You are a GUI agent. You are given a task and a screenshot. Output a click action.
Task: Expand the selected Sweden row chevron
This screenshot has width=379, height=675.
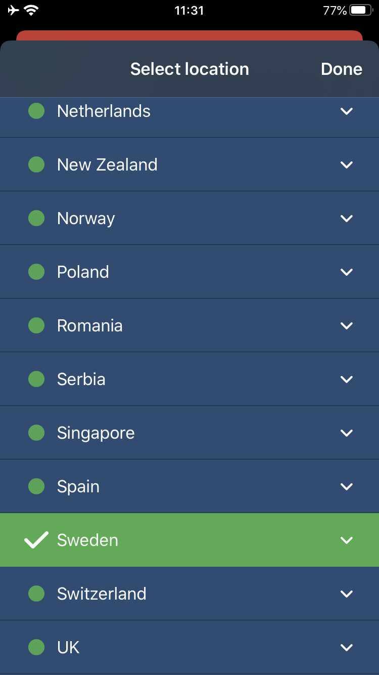point(347,540)
